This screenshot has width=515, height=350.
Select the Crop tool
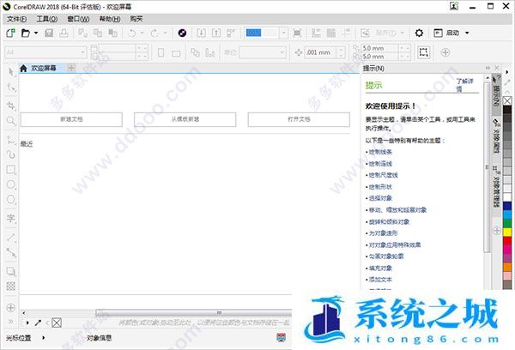pos(11,105)
